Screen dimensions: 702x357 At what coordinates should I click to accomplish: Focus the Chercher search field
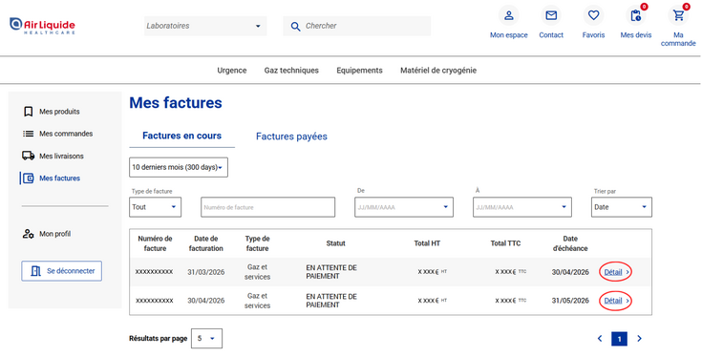pos(357,26)
